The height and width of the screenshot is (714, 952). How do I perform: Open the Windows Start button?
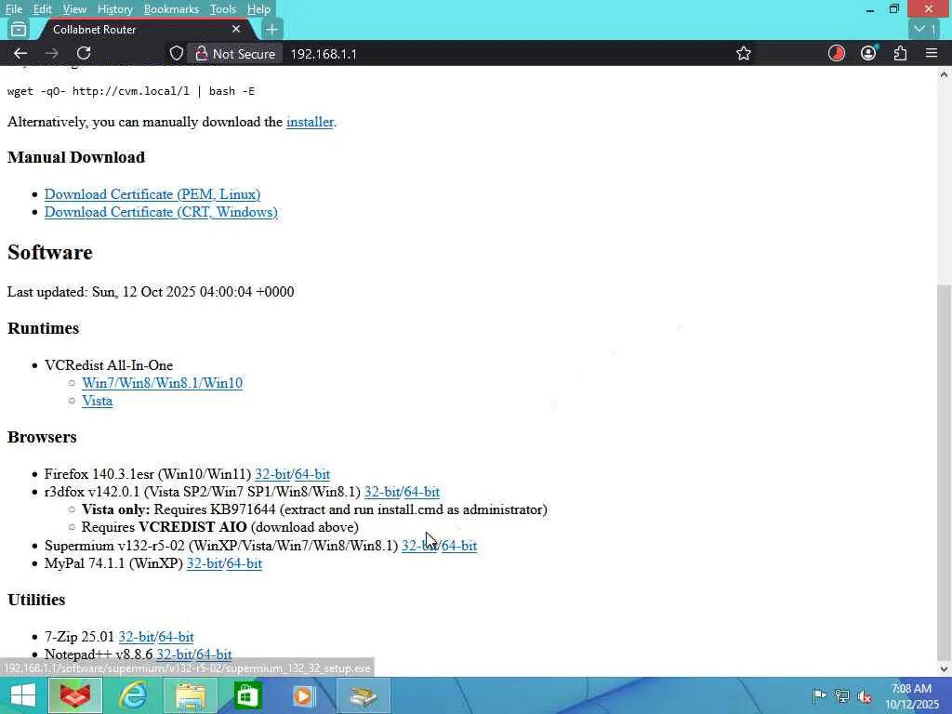coord(23,695)
